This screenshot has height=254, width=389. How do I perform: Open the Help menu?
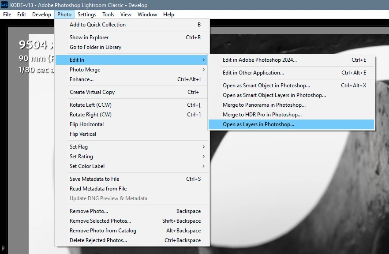tap(168, 15)
